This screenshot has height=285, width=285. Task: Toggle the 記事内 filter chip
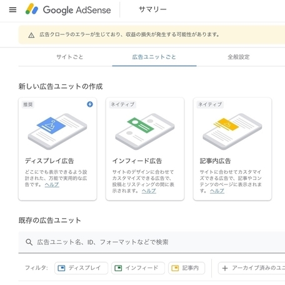pos(187,268)
